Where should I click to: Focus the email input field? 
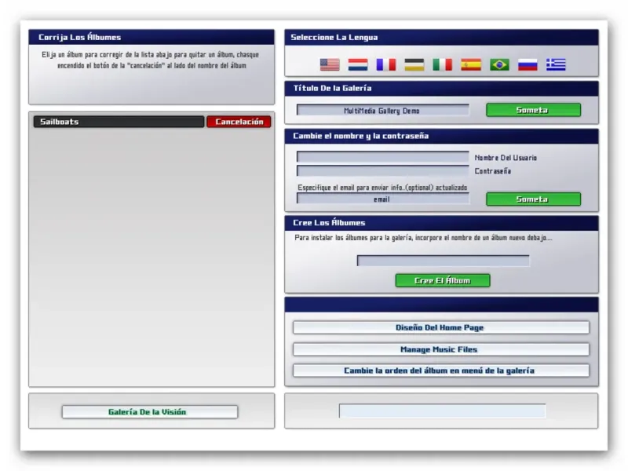382,199
